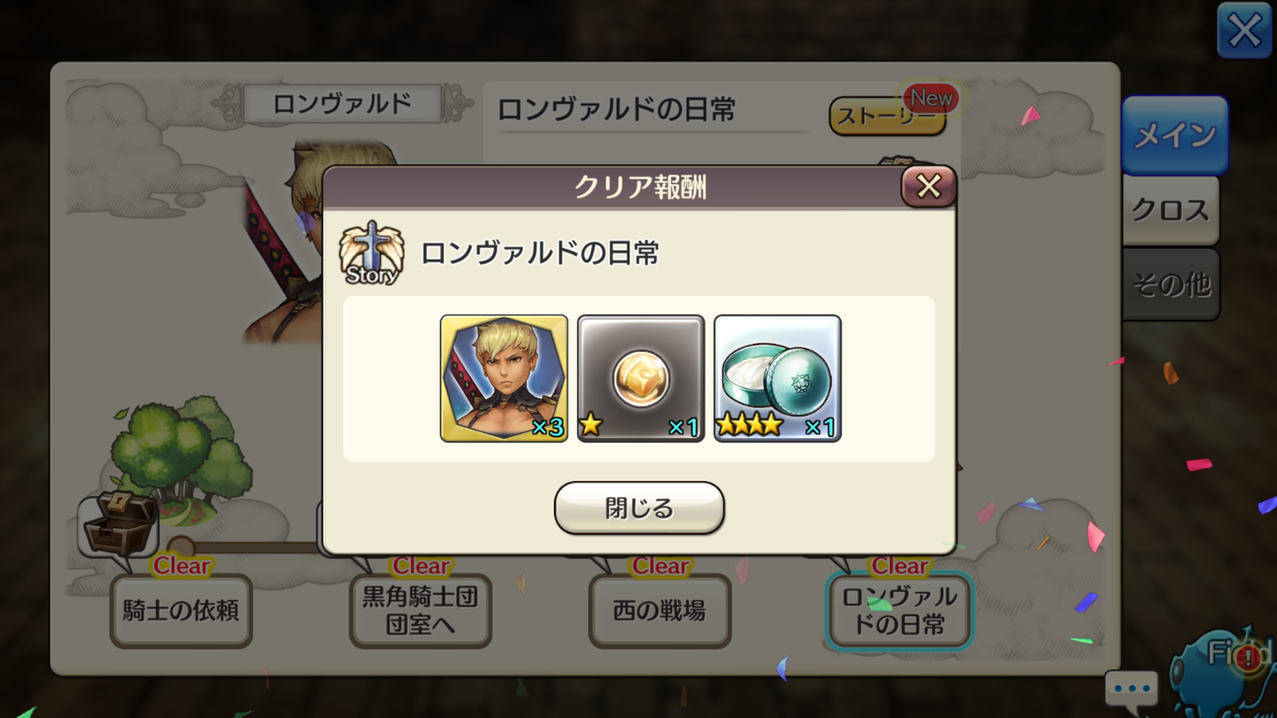This screenshot has height=718, width=1277.
Task: Select the three-star cream tin reward
Action: (777, 378)
